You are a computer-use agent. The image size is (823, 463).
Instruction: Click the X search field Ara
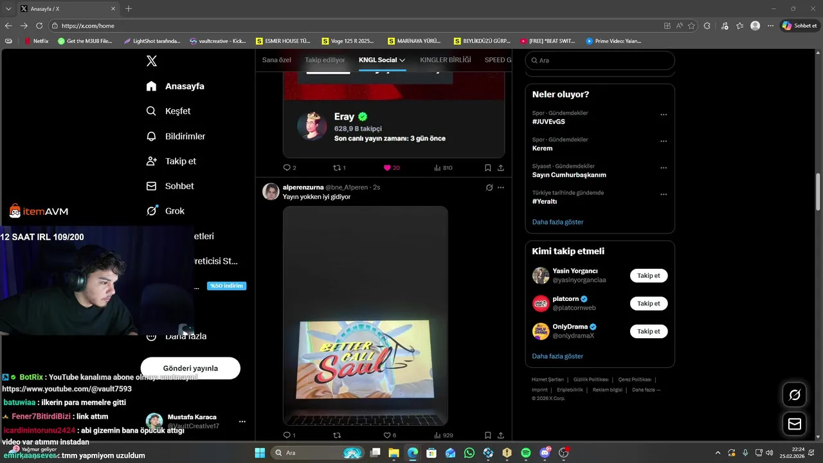(600, 60)
